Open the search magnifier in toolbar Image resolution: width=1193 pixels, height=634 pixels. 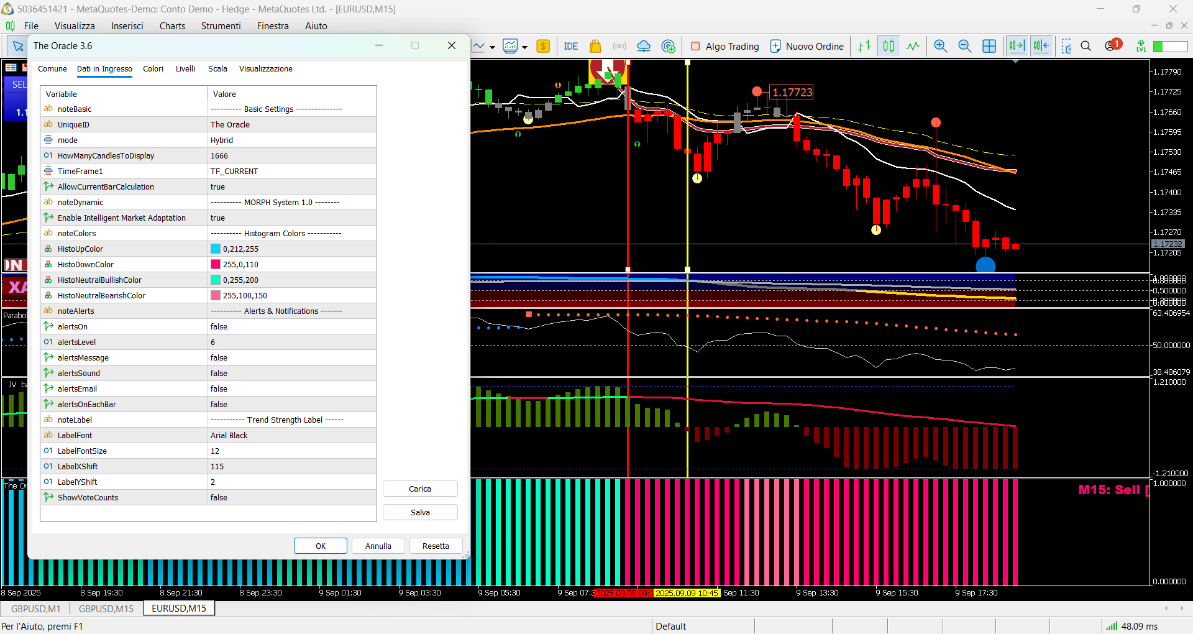coord(1086,46)
